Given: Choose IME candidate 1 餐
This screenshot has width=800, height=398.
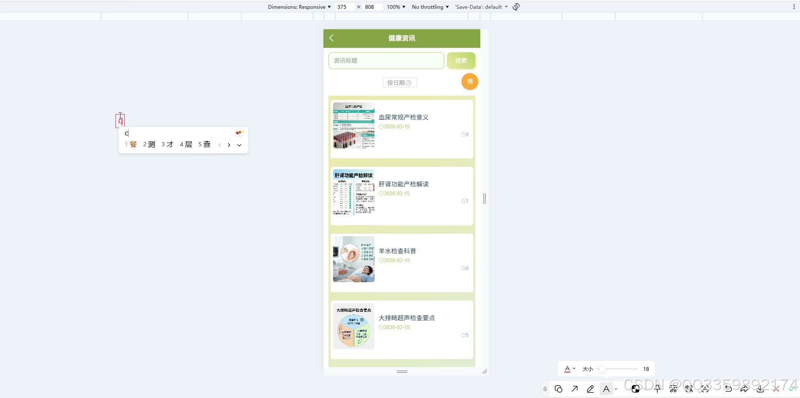Looking at the screenshot, I should tap(131, 144).
